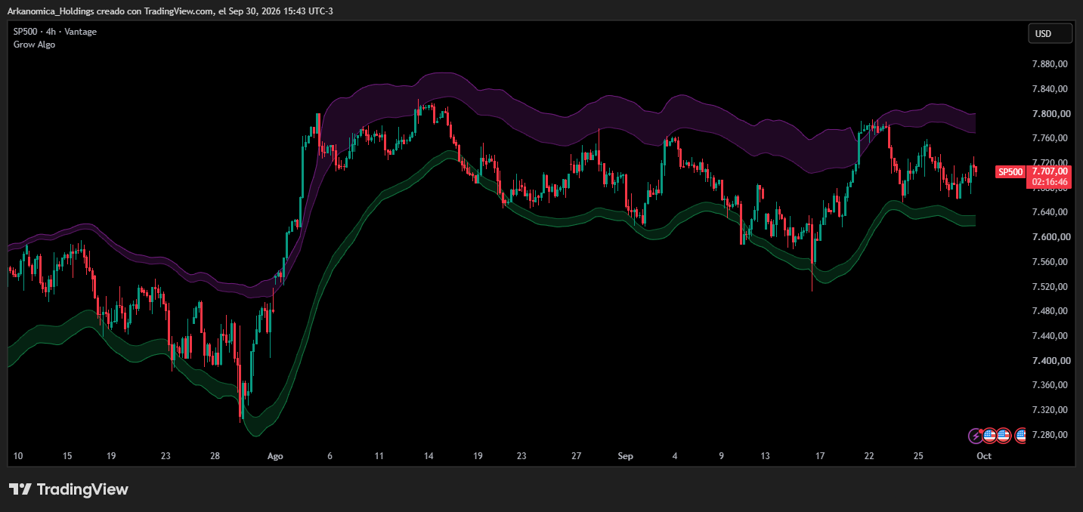
Task: Click price axis label 7.840,00
Action: coord(1051,89)
